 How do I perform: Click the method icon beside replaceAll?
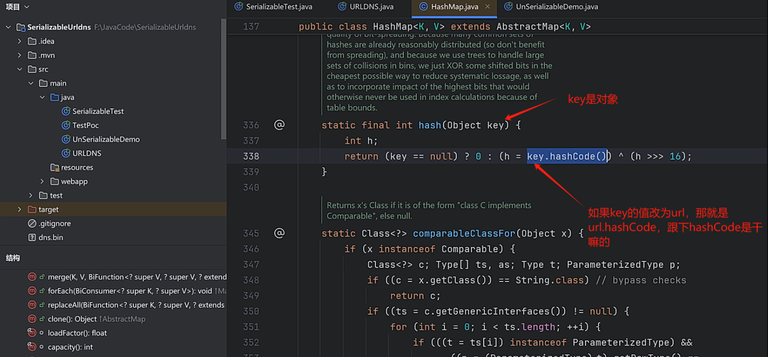[32, 305]
